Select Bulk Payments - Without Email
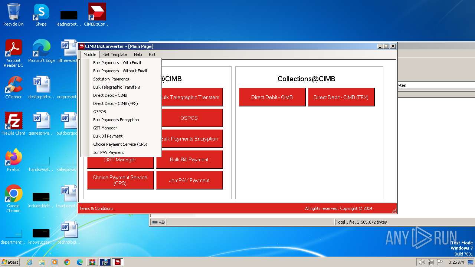Image resolution: width=475 pixels, height=267 pixels. [x=121, y=71]
